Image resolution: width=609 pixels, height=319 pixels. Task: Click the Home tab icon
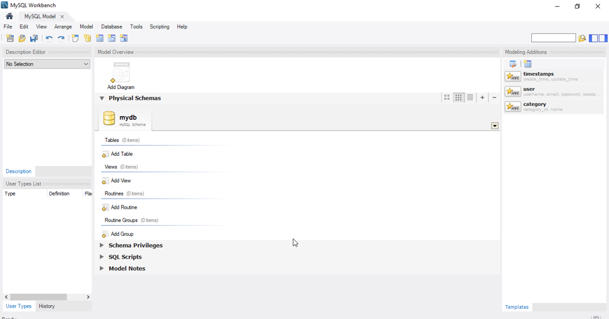coord(9,16)
